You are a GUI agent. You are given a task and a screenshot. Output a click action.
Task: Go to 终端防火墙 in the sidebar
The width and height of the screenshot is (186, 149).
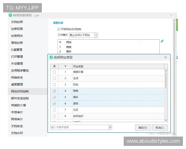pos(18,105)
